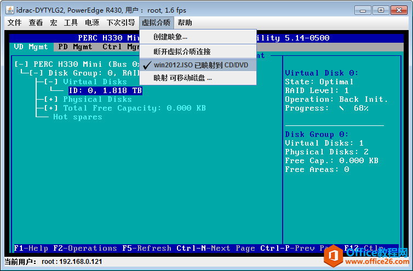Viewport: 413px width, 271px height.
Task: Click RAID Level: 1 text
Action: (317, 90)
